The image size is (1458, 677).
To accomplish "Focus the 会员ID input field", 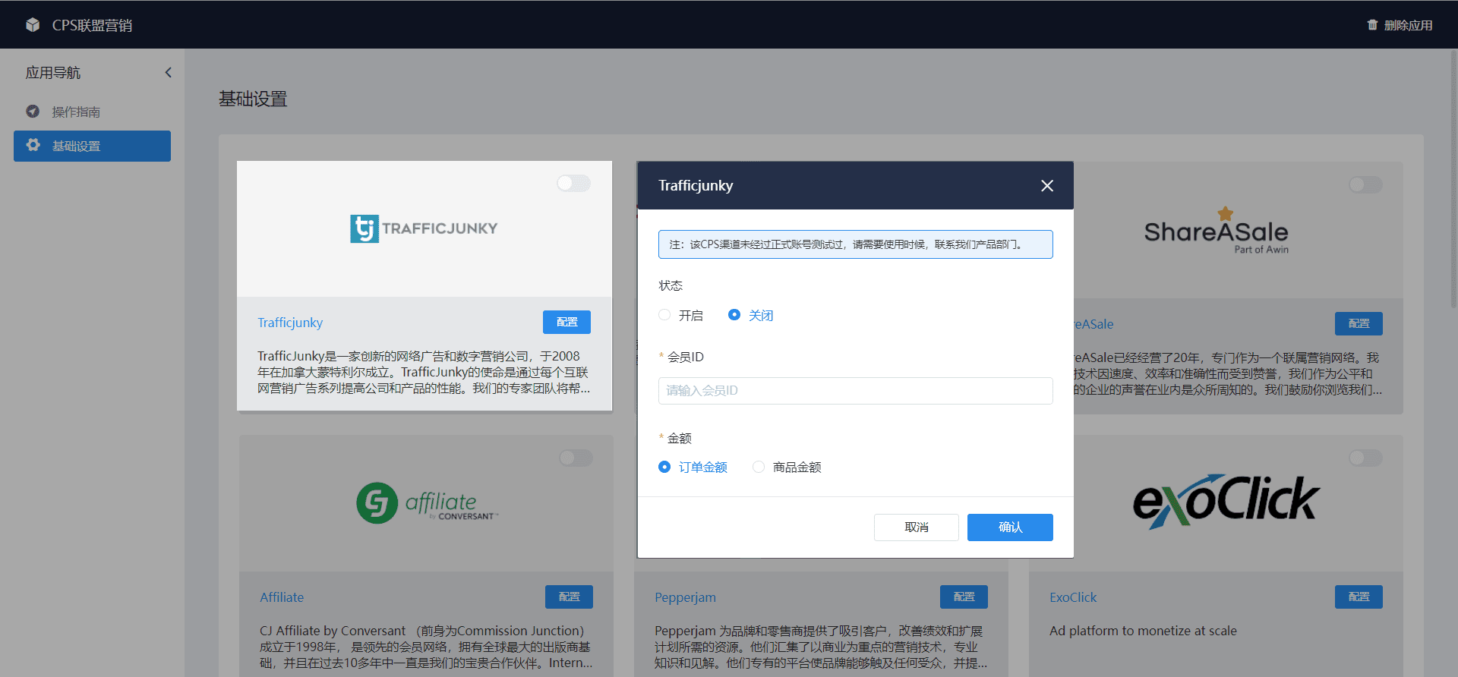I will point(855,391).
